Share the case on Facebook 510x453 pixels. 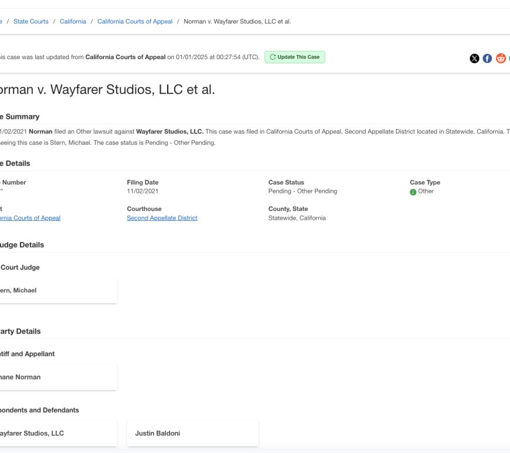(x=487, y=58)
